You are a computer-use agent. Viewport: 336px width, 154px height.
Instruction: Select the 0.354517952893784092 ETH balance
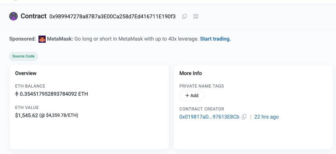pyautogui.click(x=54, y=94)
